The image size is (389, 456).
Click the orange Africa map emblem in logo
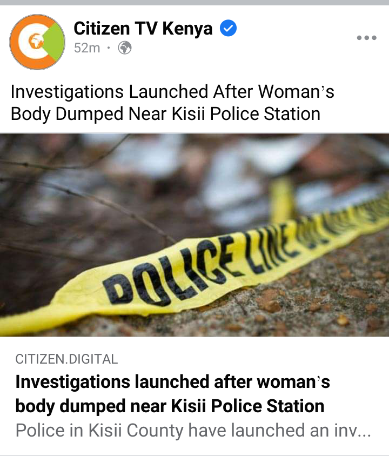(x=36, y=42)
